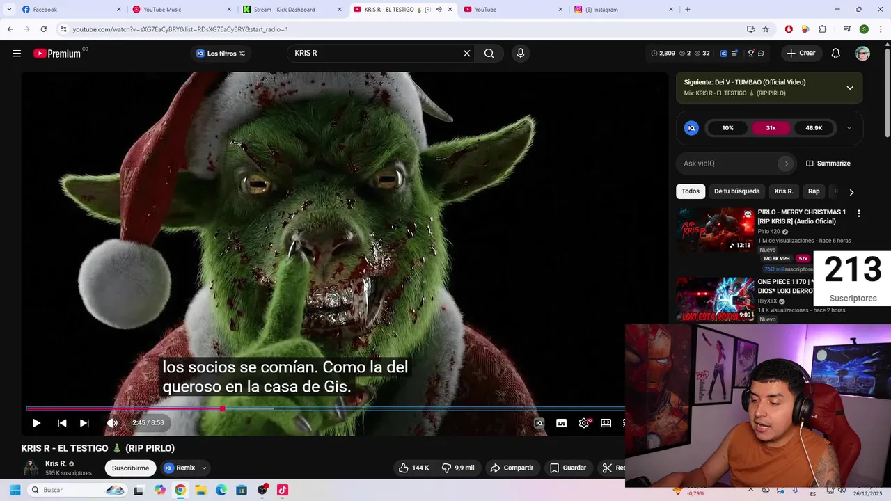The width and height of the screenshot is (891, 501).
Task: Skip to next video
Action: [84, 423]
